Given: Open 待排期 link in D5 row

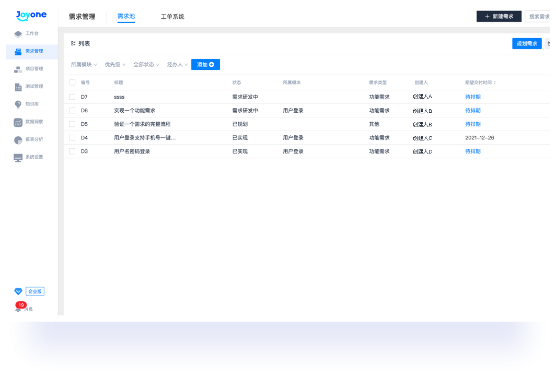Looking at the screenshot, I should [x=473, y=124].
